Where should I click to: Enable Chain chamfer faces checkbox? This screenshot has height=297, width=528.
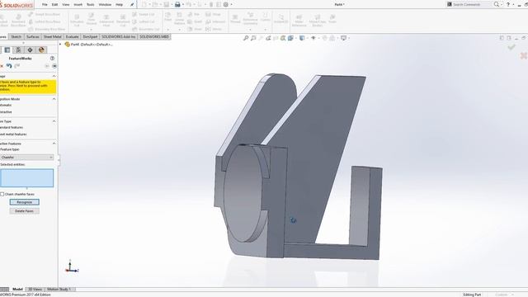[x=2, y=195]
